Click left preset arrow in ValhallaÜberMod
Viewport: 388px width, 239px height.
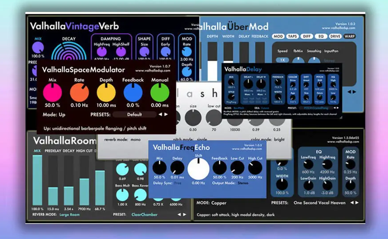pyautogui.click(x=349, y=92)
